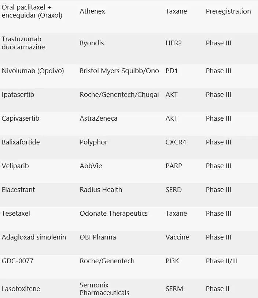Select the Preregistration status cell
This screenshot has height=298, width=258.
[228, 11]
